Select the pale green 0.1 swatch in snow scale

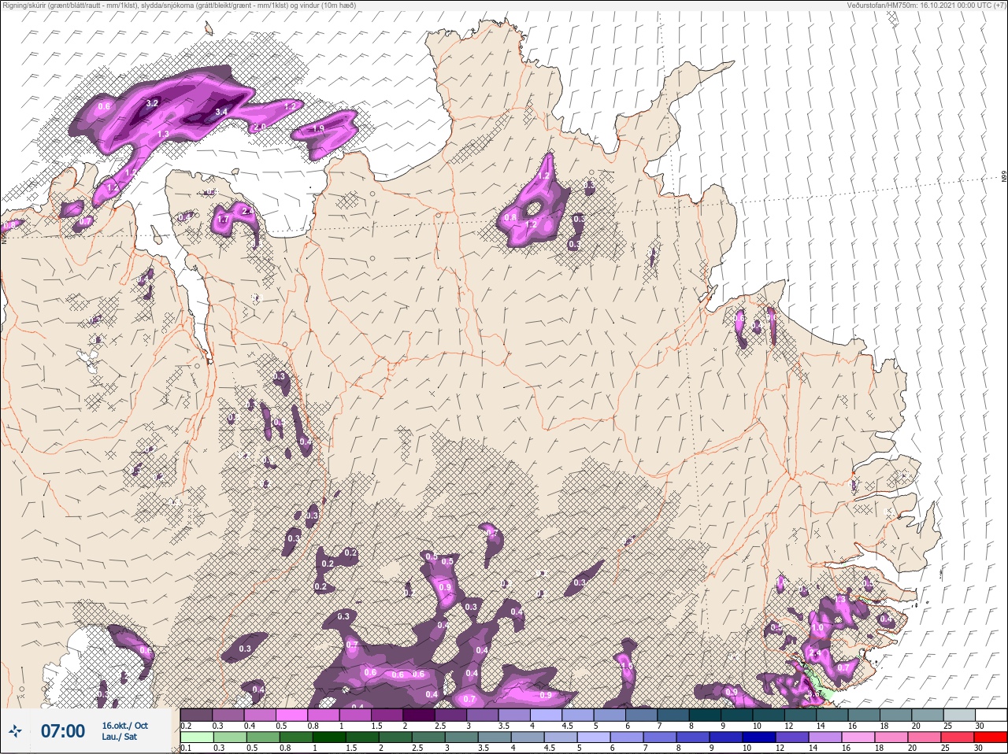[196, 737]
